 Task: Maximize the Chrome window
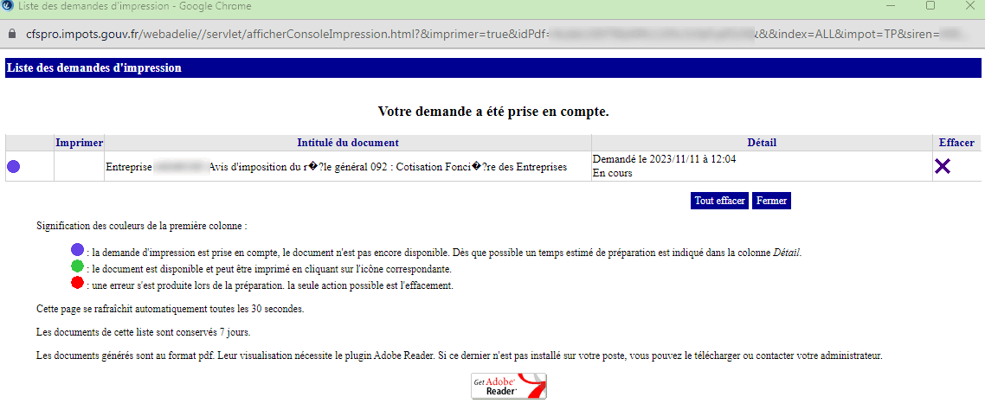pos(930,6)
